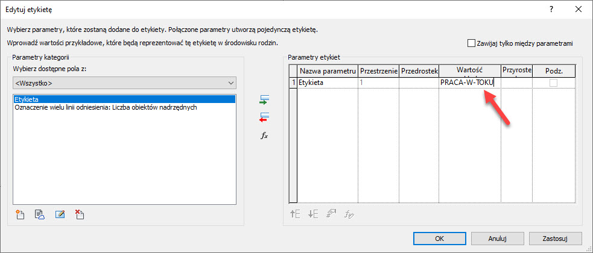593x253 pixels.
Task: Click the edit parameter pencil icon
Action: click(59, 214)
